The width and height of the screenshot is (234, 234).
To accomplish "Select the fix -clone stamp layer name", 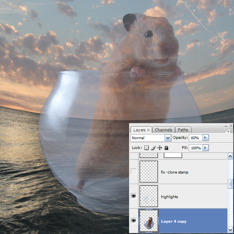I will pyautogui.click(x=175, y=172).
